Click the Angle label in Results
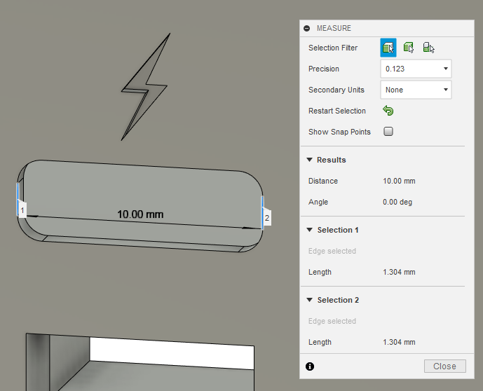This screenshot has height=391, width=483. pos(318,202)
